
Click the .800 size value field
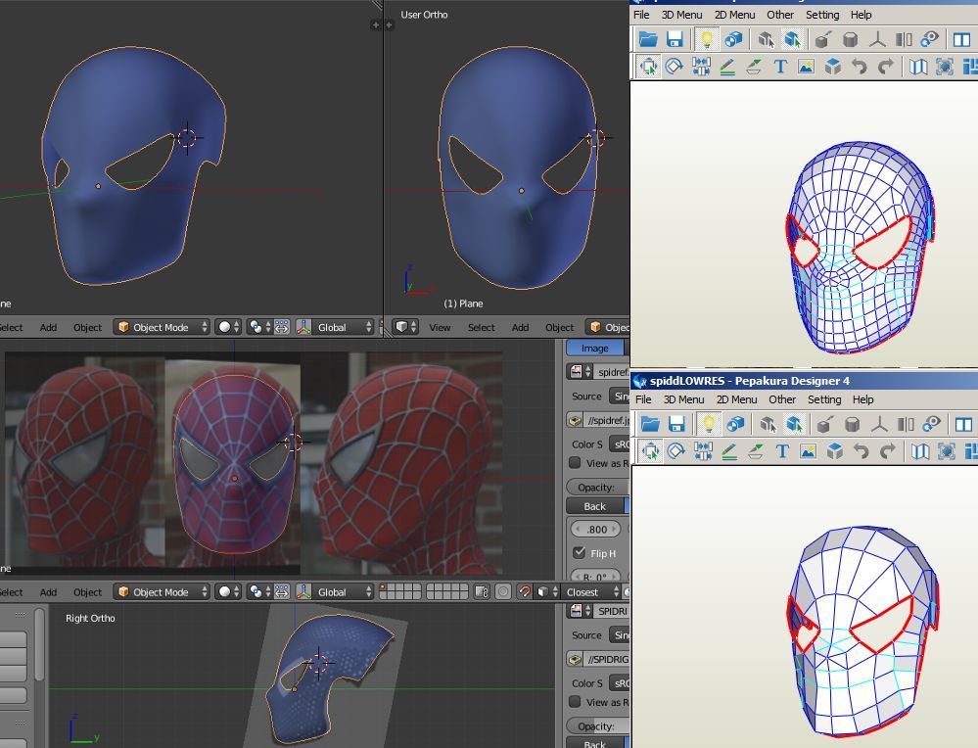pyautogui.click(x=596, y=529)
